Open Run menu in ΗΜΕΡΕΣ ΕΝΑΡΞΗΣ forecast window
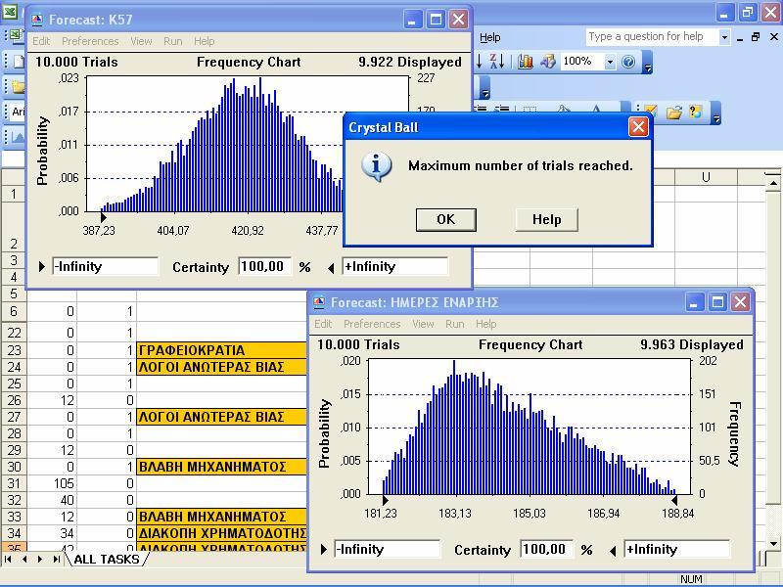The width and height of the screenshot is (783, 587). [x=455, y=324]
